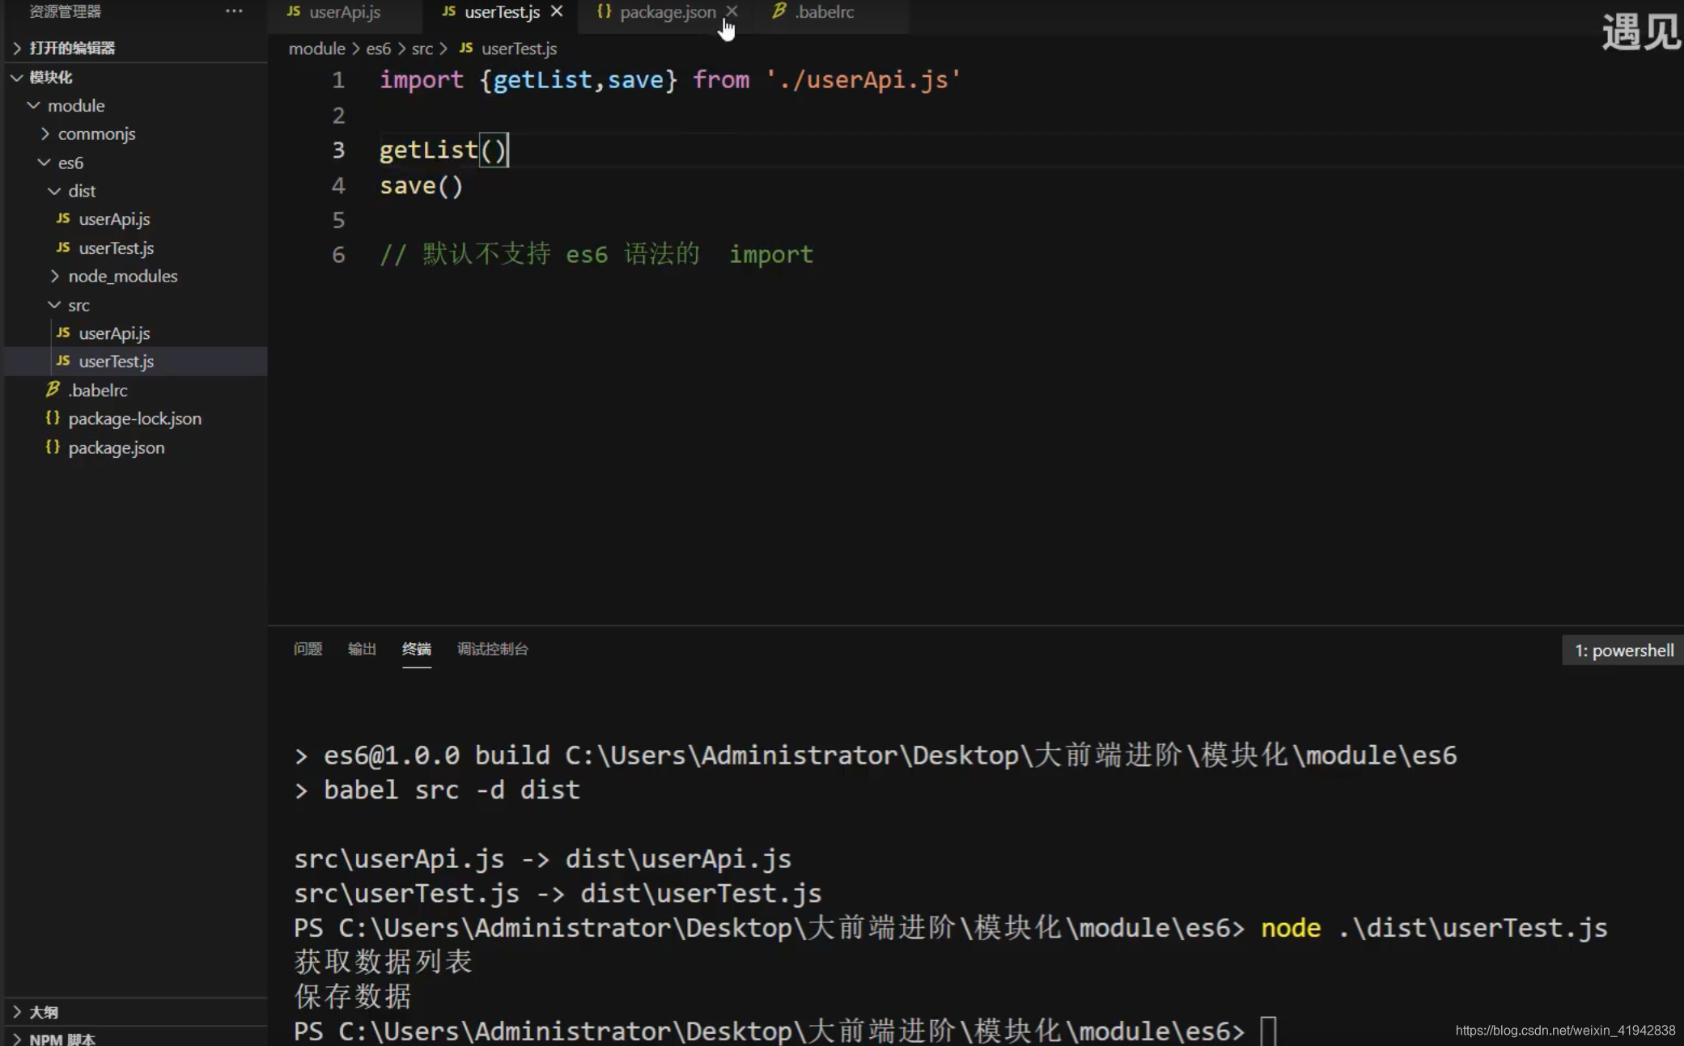Screen dimensions: 1684x1046
Task: Click the JS icon of the userApi.js tab
Action: [x=294, y=11]
